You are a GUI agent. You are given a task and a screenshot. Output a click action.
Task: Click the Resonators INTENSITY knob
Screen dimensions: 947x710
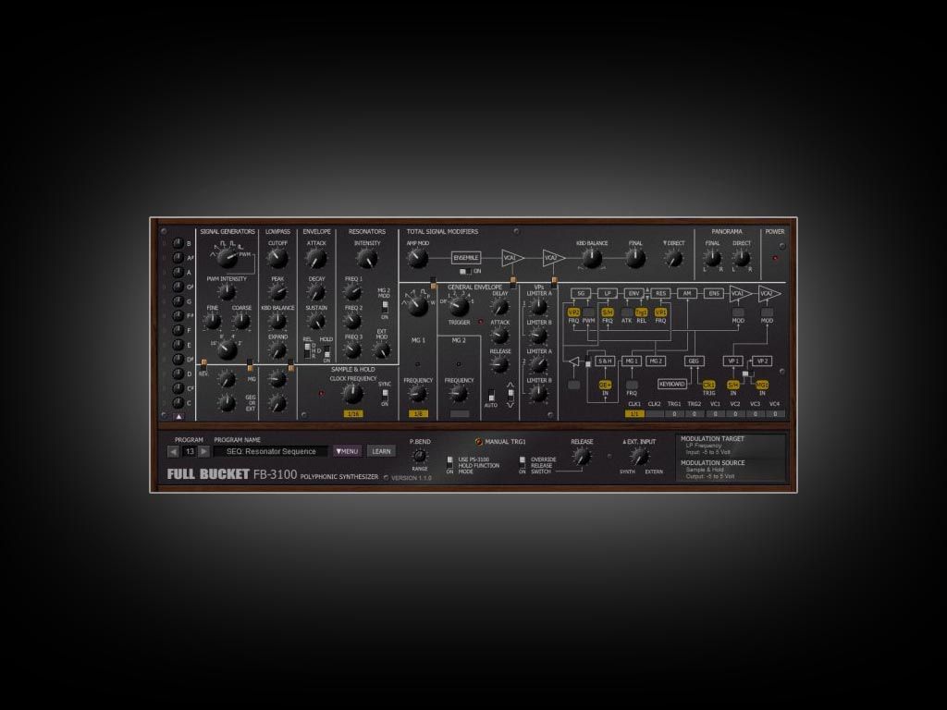click(366, 261)
